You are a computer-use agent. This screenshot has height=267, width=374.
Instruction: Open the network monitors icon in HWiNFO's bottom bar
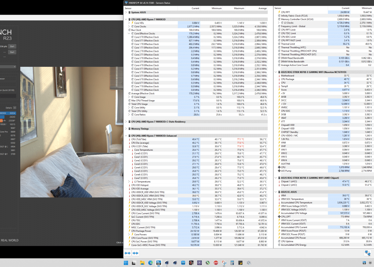pyautogui.click(x=367, y=253)
